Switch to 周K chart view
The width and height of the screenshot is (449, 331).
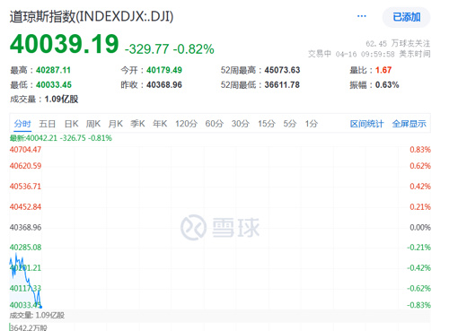coord(93,124)
